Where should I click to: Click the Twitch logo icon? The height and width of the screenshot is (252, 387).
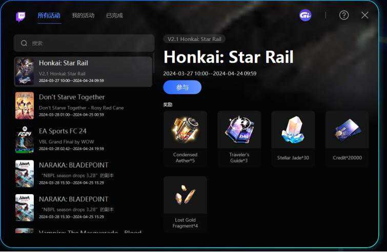click(21, 16)
